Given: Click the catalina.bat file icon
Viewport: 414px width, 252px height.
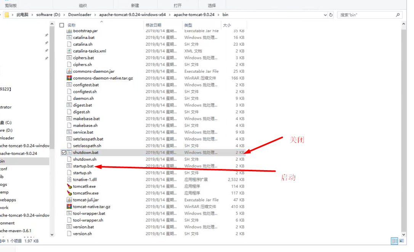Looking at the screenshot, I should coord(69,37).
